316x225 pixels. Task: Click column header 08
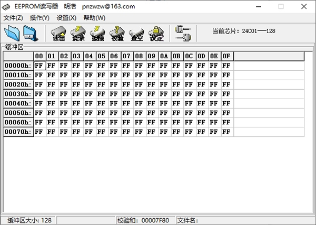coord(140,56)
